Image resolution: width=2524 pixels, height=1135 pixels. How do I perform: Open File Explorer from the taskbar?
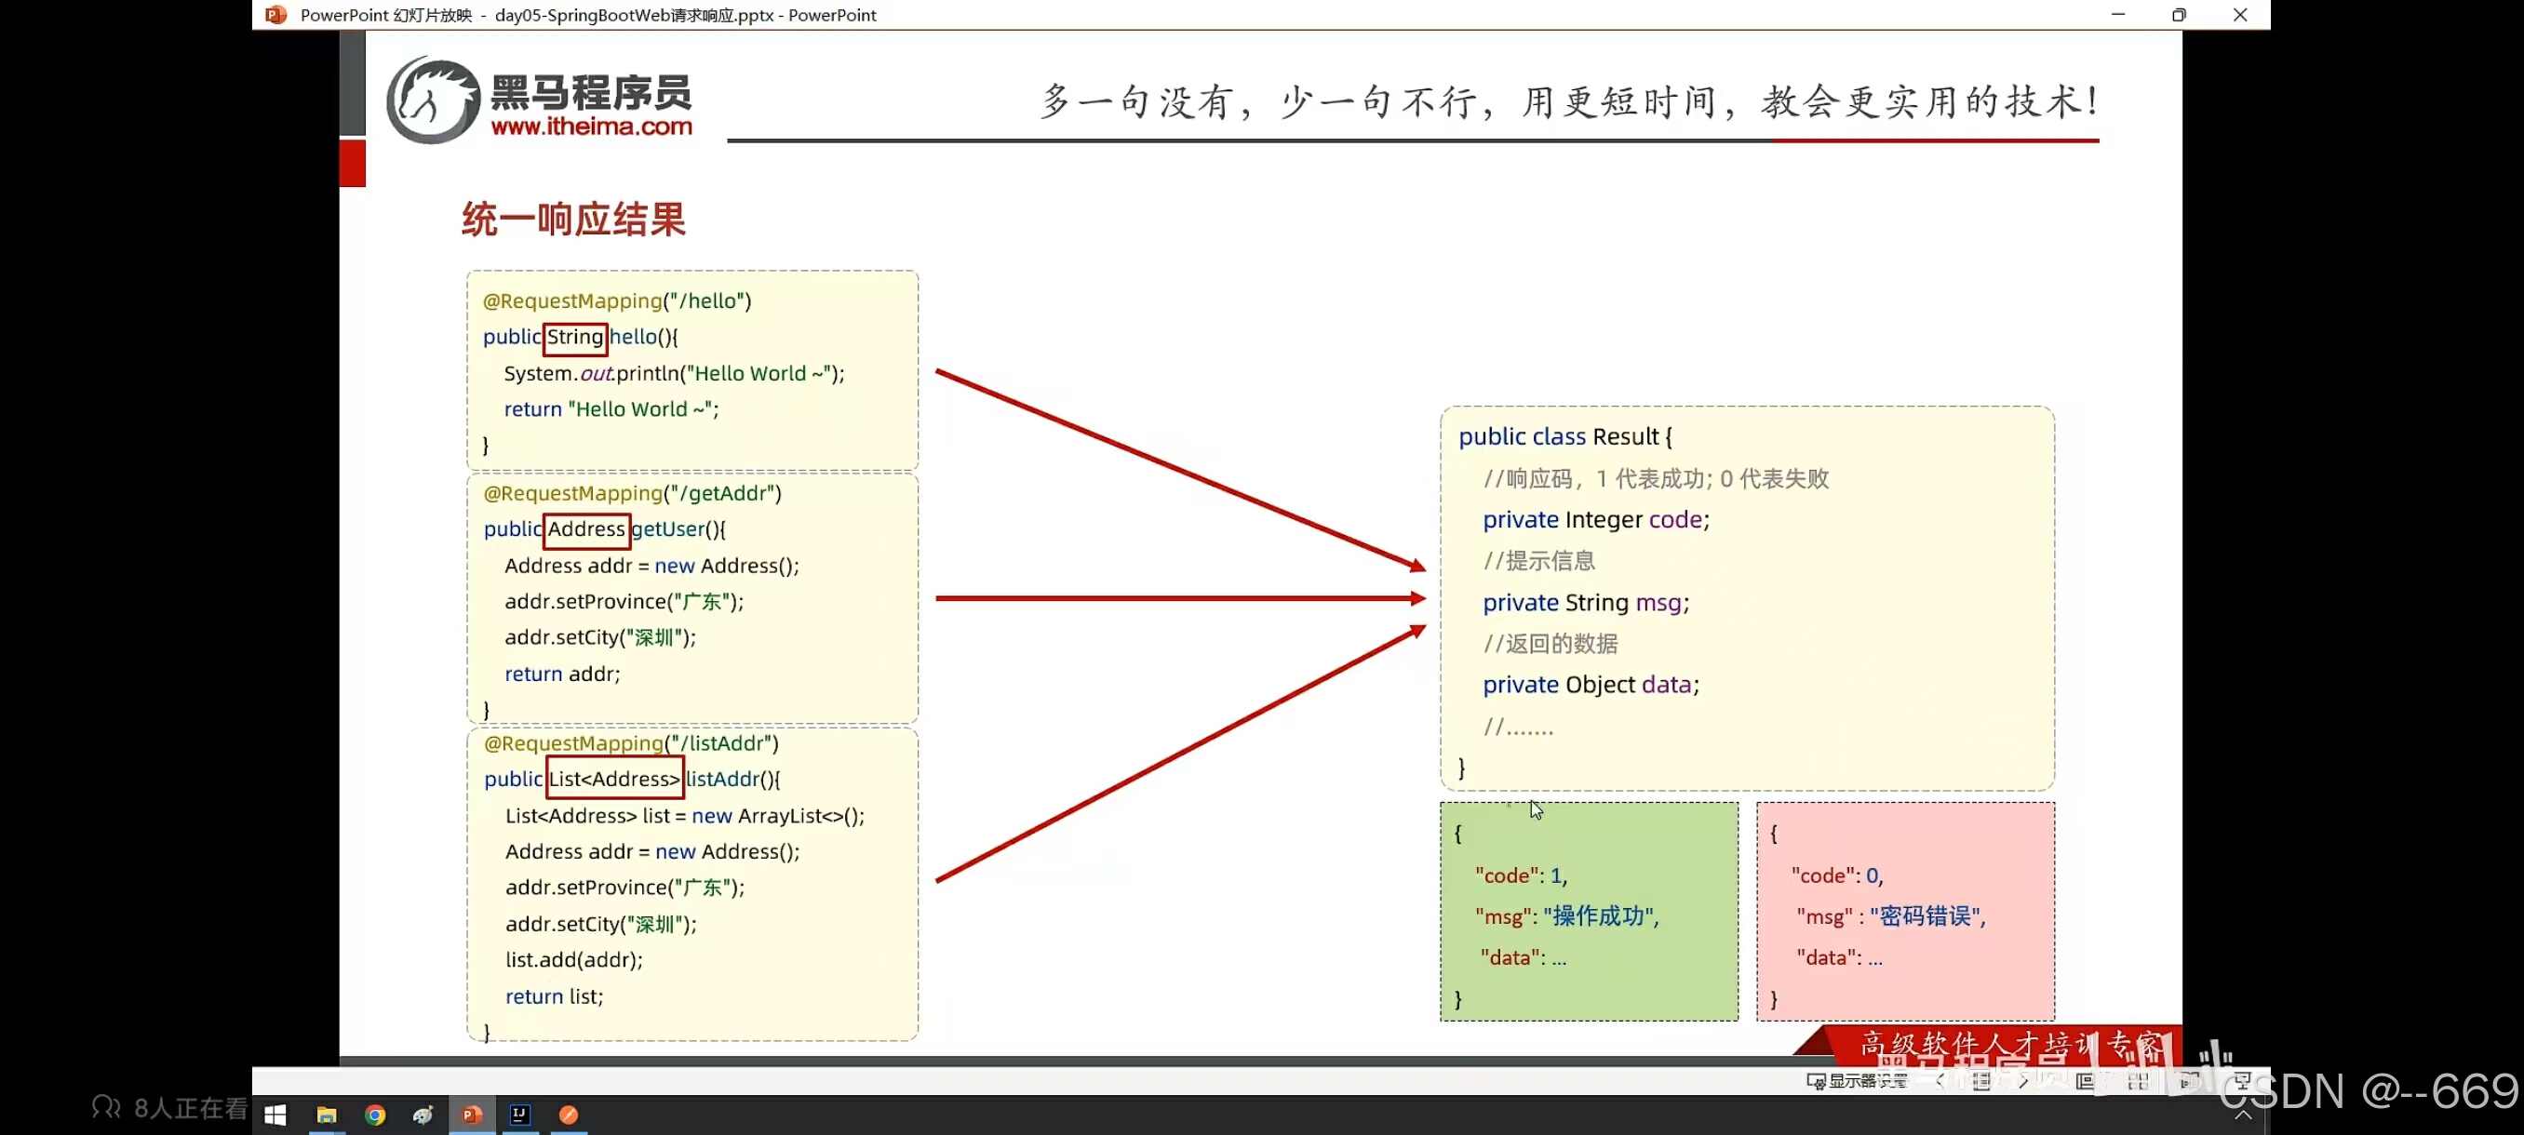[327, 1115]
